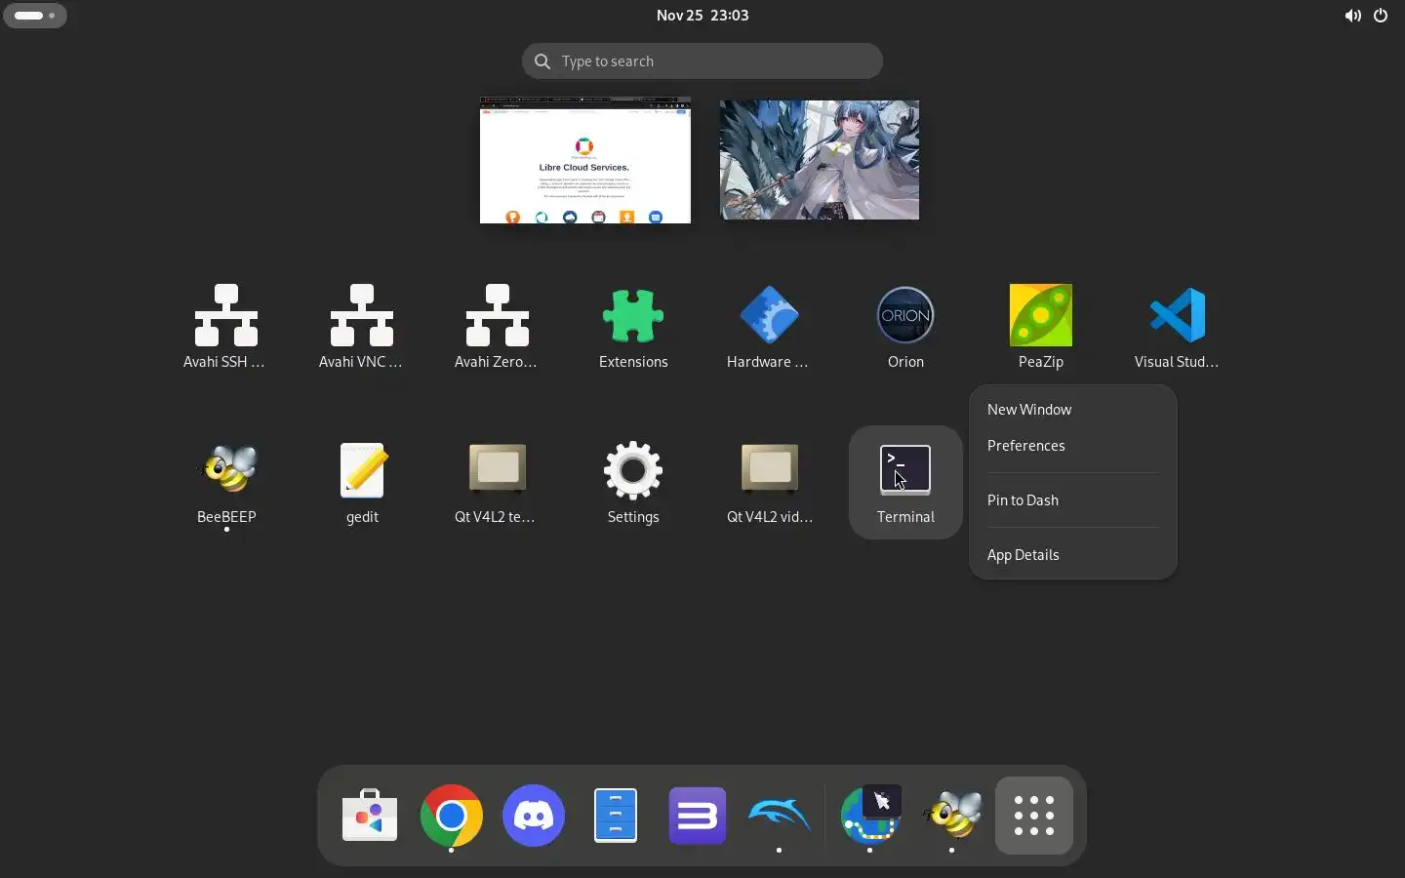1405x878 pixels.
Task: Open the PeaZip archiver
Action: (1042, 327)
